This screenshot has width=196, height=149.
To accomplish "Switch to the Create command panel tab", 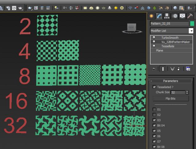I will 151,16.
